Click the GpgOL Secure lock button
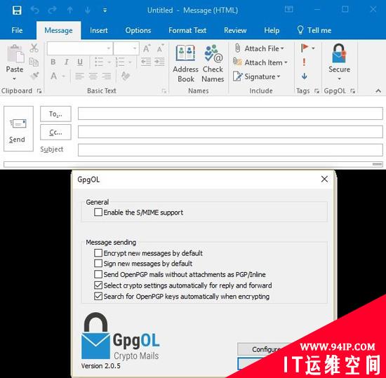 coord(339,62)
